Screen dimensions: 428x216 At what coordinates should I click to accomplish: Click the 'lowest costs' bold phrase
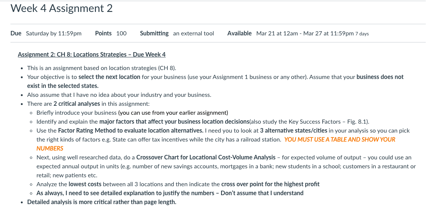pos(85,184)
